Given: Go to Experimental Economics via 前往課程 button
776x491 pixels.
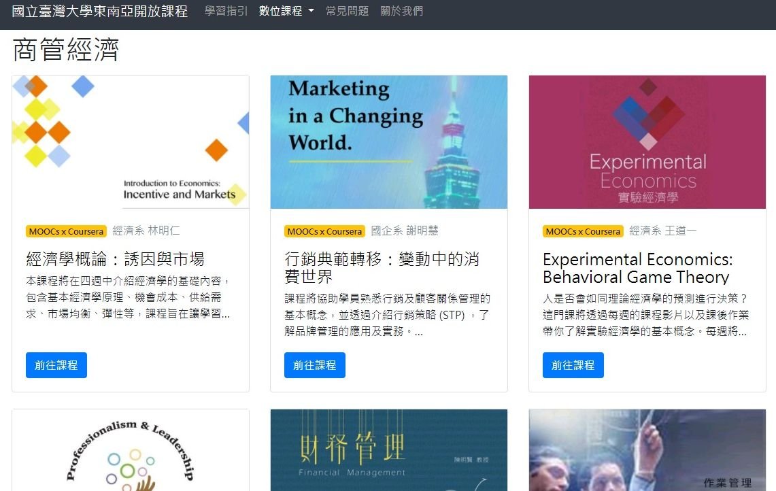Looking at the screenshot, I should pyautogui.click(x=573, y=365).
